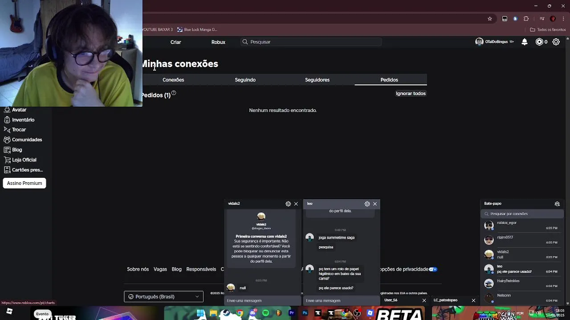
Task: Open FL Studio from the taskbar
Action: click(279, 313)
